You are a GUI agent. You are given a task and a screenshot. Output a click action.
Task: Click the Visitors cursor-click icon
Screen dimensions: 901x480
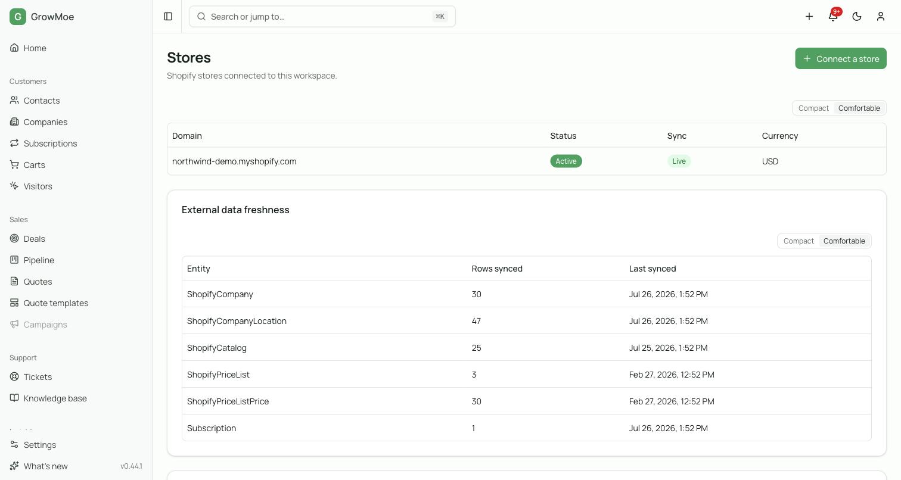[x=14, y=186]
